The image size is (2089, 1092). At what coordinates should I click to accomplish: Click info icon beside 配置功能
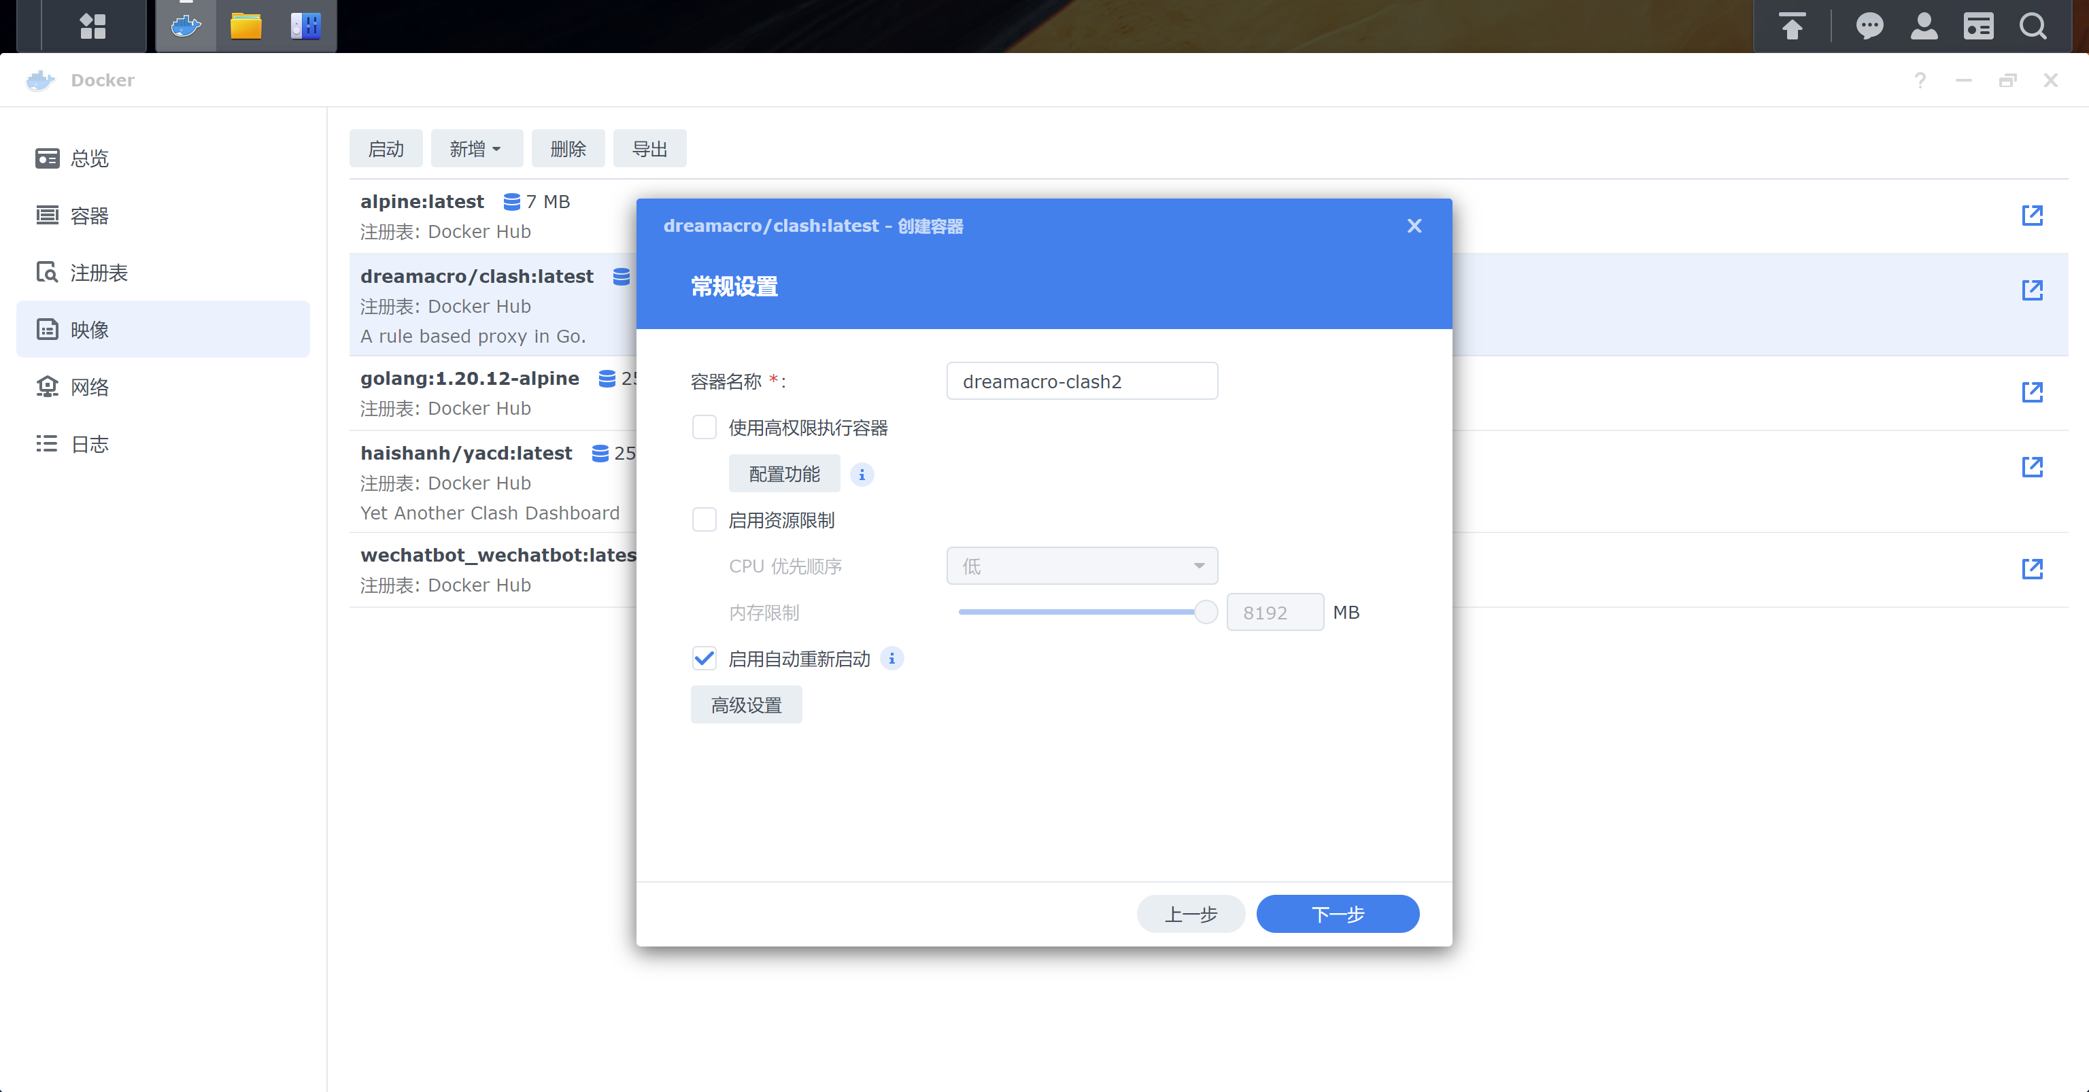pyautogui.click(x=862, y=474)
